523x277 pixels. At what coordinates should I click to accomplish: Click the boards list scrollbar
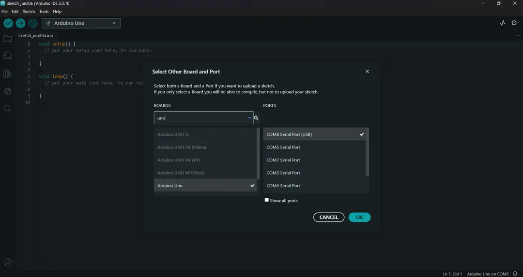(x=258, y=153)
